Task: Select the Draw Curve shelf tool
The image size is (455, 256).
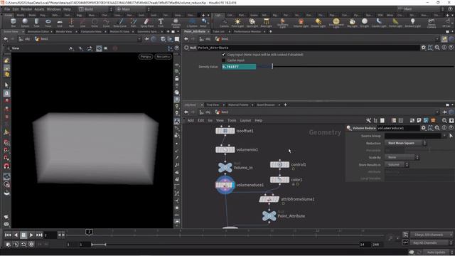Action: 120,22
